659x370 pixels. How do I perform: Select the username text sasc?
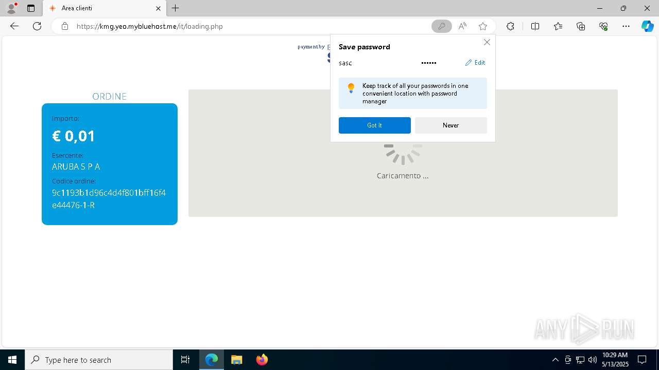(x=345, y=63)
